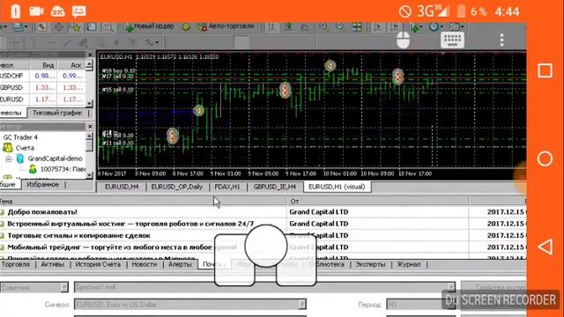Screen dimensions: 564x317
Task: Open the Alerts (Алерты) terminal tab
Action: (x=180, y=264)
